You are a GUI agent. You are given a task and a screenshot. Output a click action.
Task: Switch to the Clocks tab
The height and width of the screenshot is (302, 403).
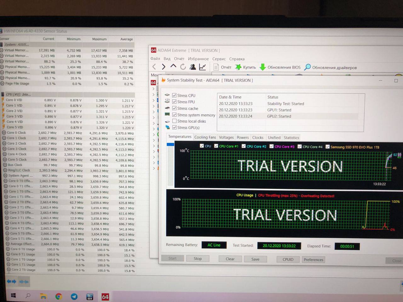pyautogui.click(x=258, y=137)
